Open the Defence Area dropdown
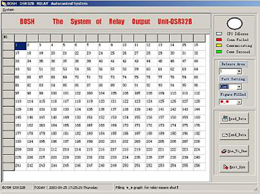260x194 pixels. (x=239, y=71)
